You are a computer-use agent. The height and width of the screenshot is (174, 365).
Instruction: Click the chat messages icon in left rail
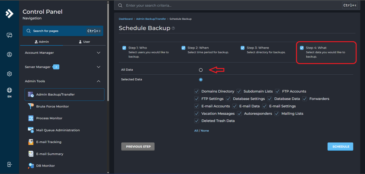tap(9, 35)
